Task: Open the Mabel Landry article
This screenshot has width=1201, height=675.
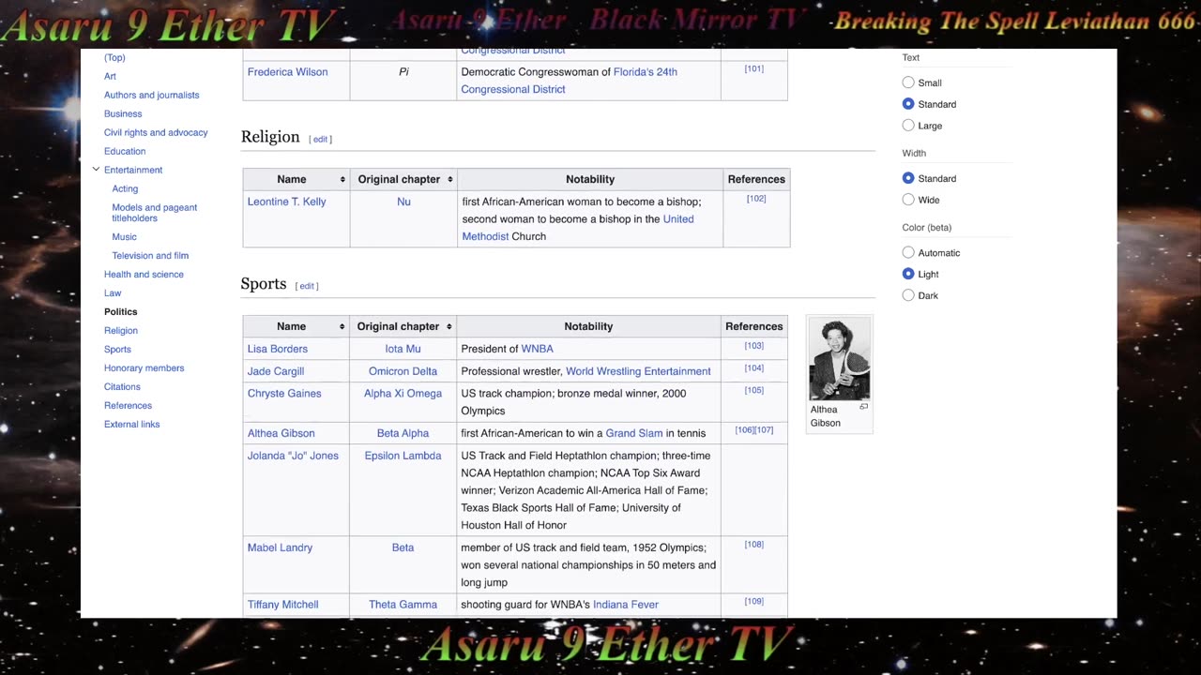Action: click(x=280, y=547)
